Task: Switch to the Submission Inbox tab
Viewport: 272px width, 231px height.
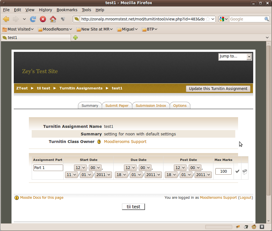Action: coord(151,106)
